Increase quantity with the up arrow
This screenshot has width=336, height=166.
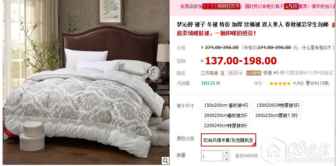point(227,153)
